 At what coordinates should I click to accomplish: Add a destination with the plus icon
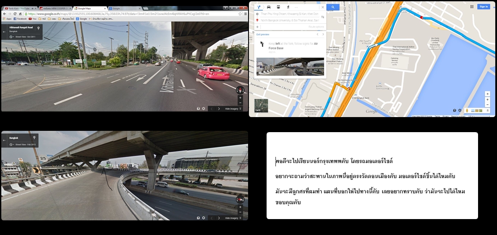258,27
